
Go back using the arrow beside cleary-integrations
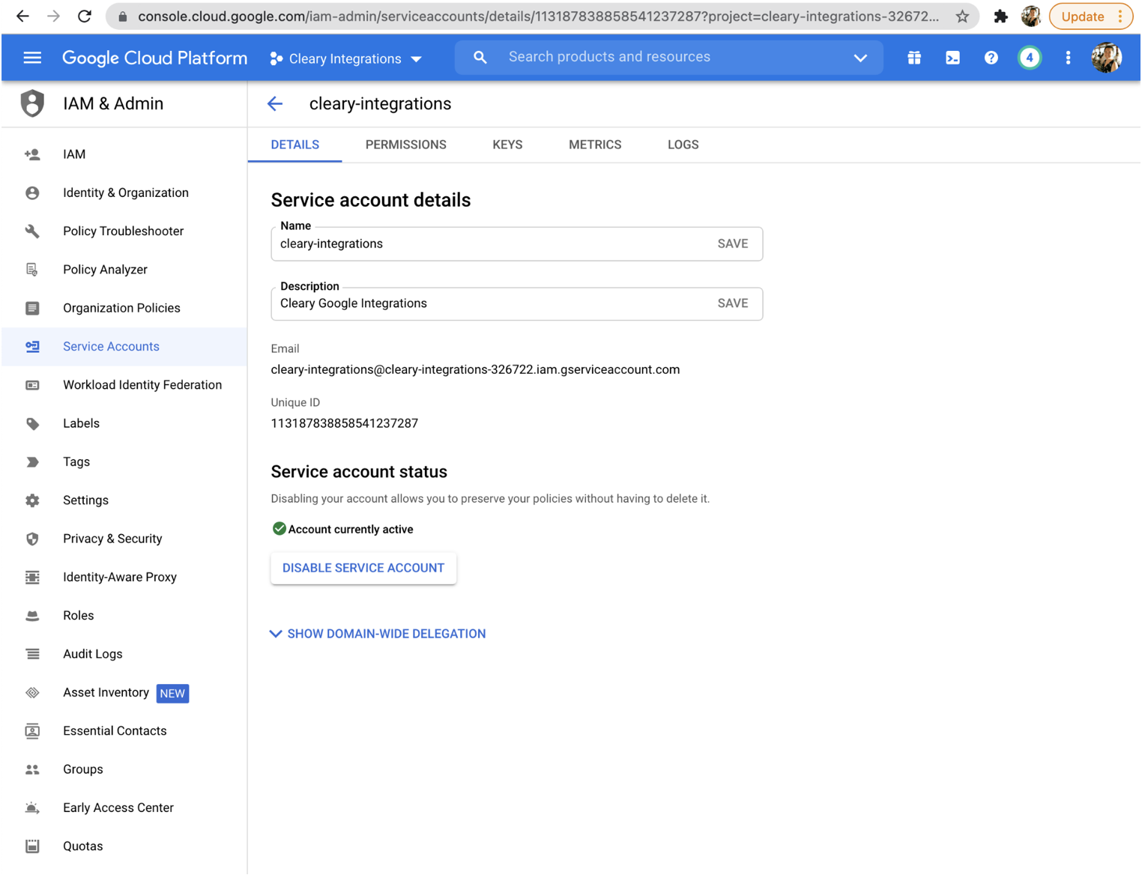click(275, 104)
